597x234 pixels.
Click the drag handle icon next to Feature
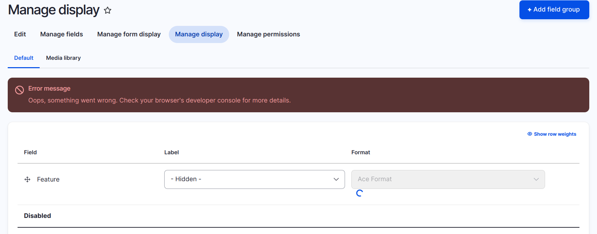27,179
